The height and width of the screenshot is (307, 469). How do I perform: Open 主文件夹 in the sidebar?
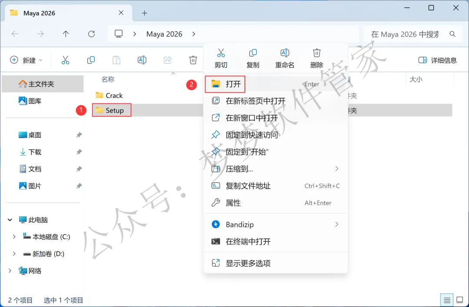pyautogui.click(x=43, y=84)
